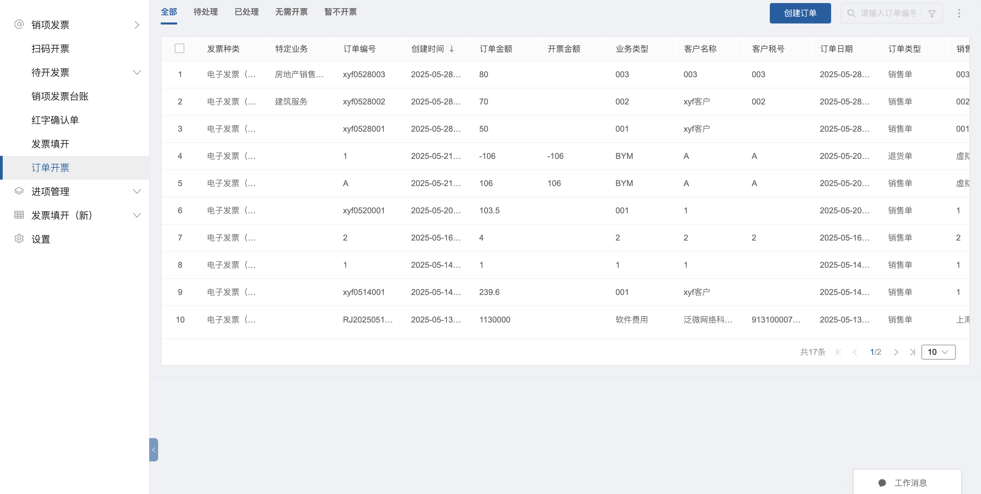
Task: Click the 发票种类 column header
Action: pyautogui.click(x=223, y=49)
